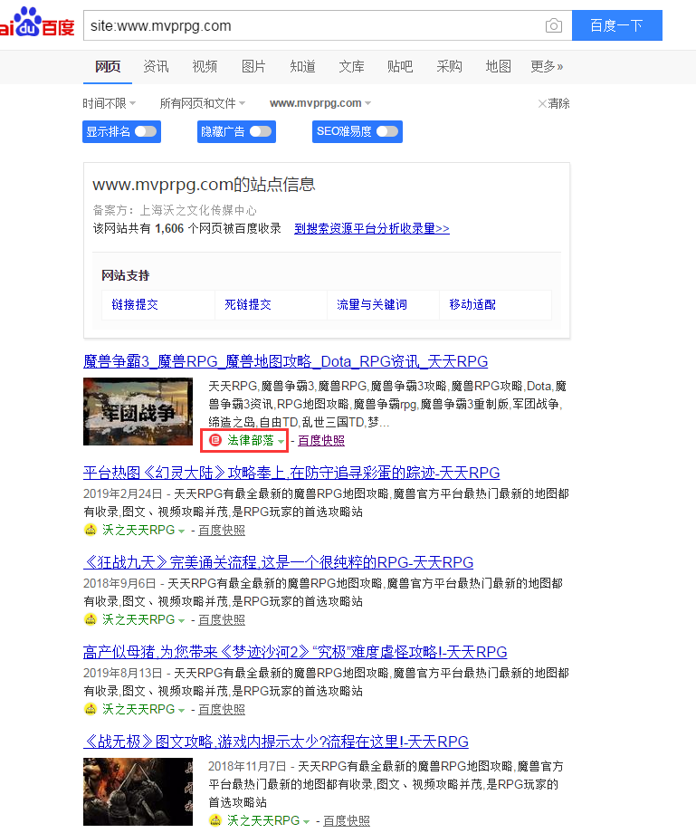Viewport: 696px width, 833px height.
Task: Click the 军团战争 result thumbnail
Action: point(138,412)
